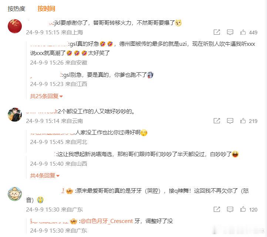View profile of the Yunnan commenter's avatar

click(15, 114)
